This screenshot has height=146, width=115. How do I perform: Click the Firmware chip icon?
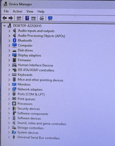(14, 60)
